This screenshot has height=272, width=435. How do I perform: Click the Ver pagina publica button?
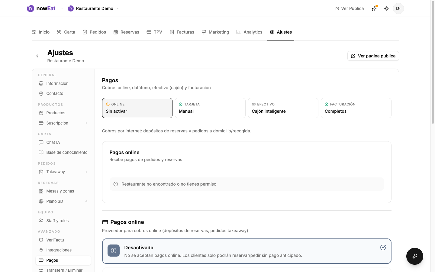[373, 56]
